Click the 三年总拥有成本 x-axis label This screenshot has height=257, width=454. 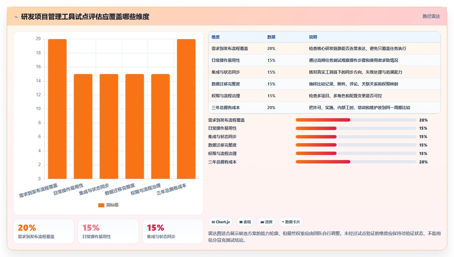click(x=171, y=189)
